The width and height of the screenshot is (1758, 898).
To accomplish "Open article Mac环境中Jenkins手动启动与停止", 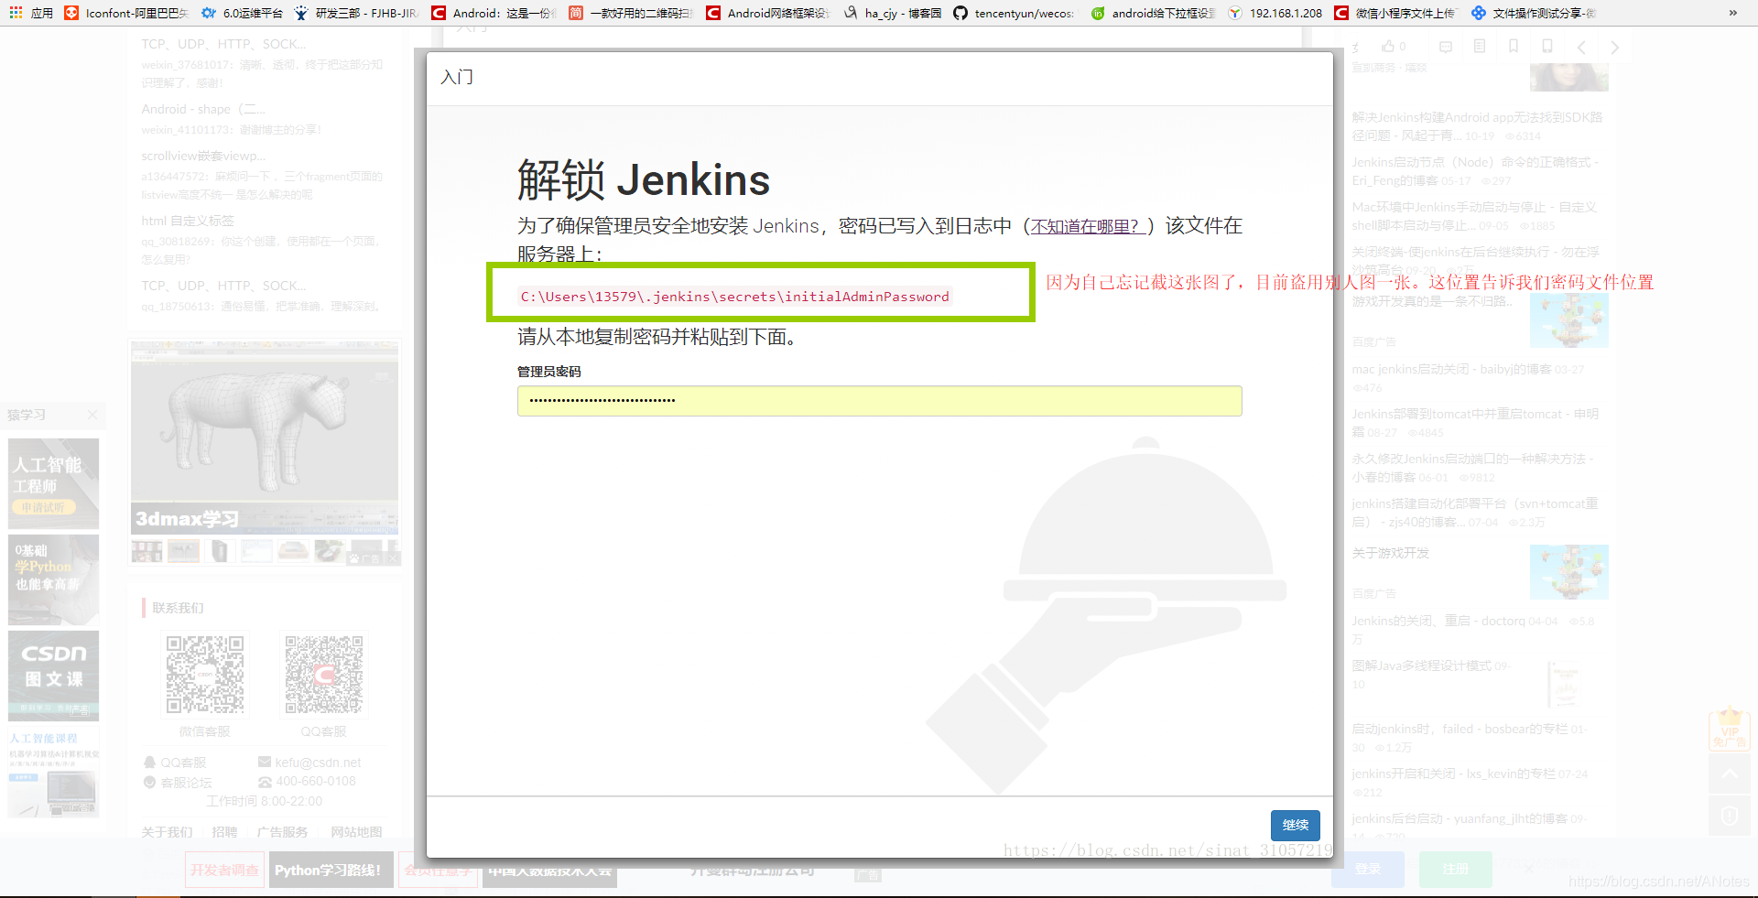I will (1474, 216).
